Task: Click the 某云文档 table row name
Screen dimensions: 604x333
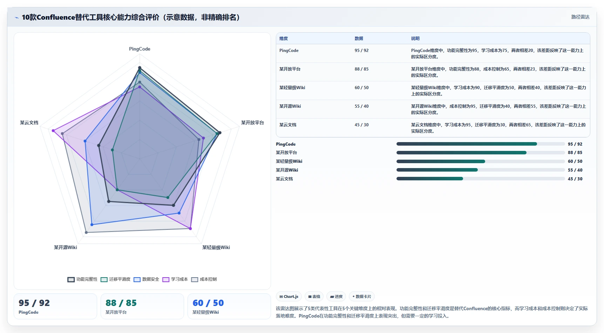Action: [288, 125]
